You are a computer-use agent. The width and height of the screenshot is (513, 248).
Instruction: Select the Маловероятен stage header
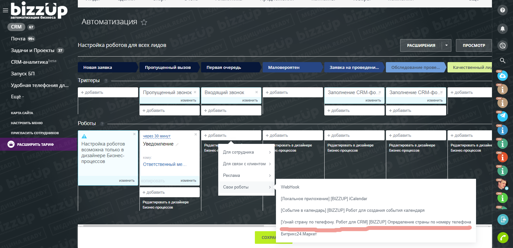tap(293, 67)
